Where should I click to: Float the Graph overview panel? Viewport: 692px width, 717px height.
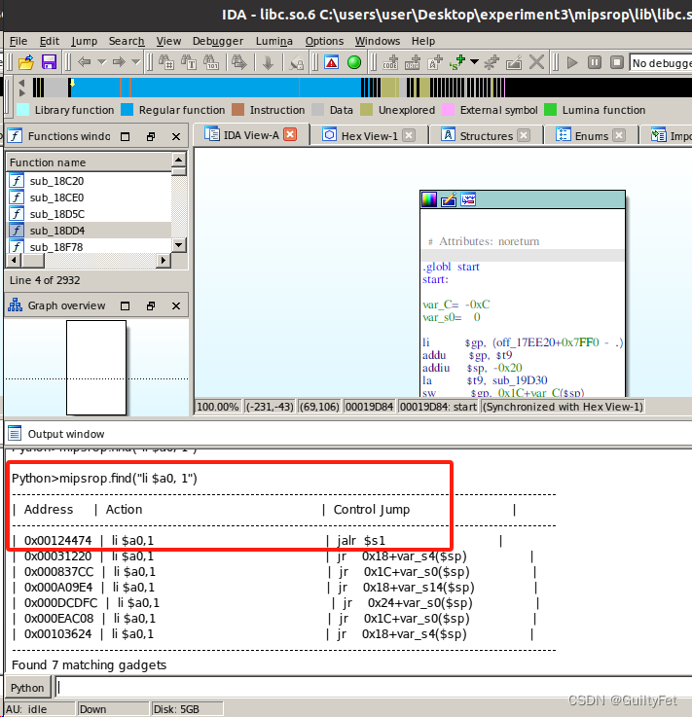[x=151, y=305]
